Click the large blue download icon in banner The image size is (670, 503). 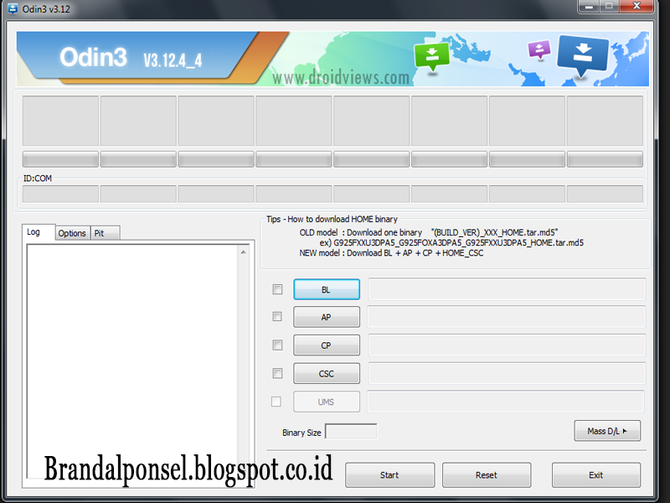pos(583,55)
